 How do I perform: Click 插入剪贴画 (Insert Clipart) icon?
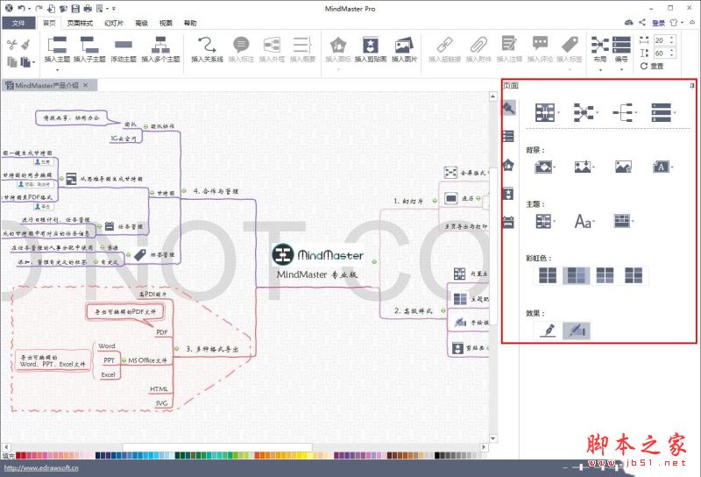tap(370, 45)
